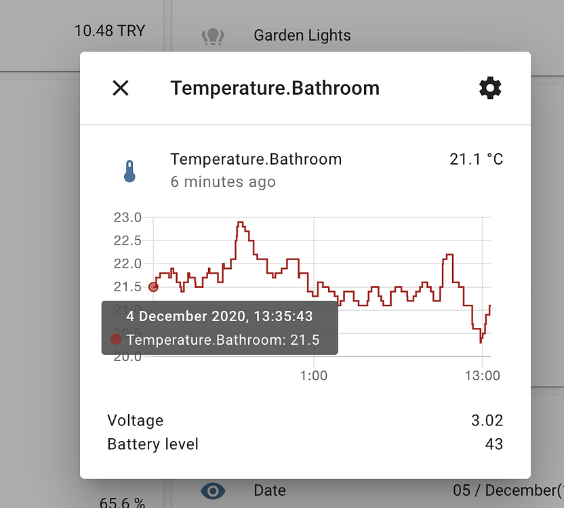Screen dimensions: 564x508
Task: Click the Garden Lights bulb icon
Action: click(x=214, y=35)
